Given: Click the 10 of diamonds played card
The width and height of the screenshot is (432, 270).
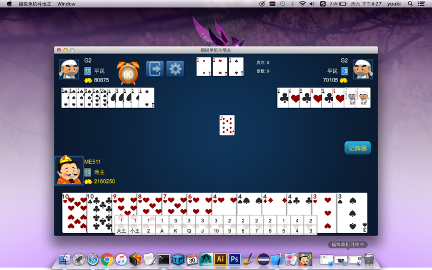Looking at the screenshot, I should pos(227,125).
